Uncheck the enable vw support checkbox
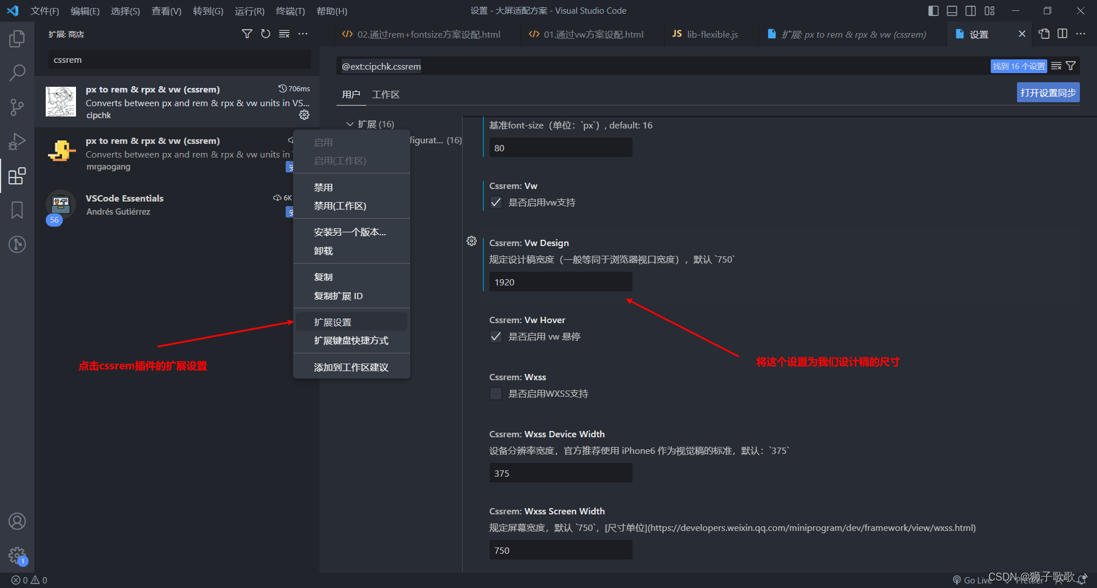Screen dimensions: 1097x588 (x=496, y=203)
